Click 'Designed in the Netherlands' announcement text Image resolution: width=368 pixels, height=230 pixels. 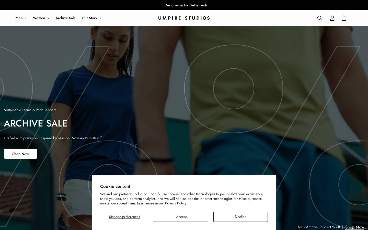click(186, 5)
